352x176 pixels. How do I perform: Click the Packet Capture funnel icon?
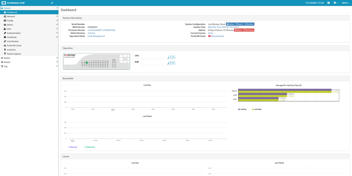pos(5,54)
